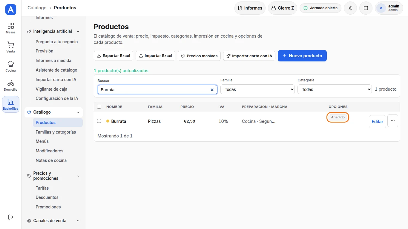408x229 pixels.
Task: Open Precios masivos tool
Action: coord(199,56)
